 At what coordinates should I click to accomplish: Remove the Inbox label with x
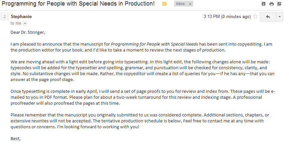(x=190, y=4)
